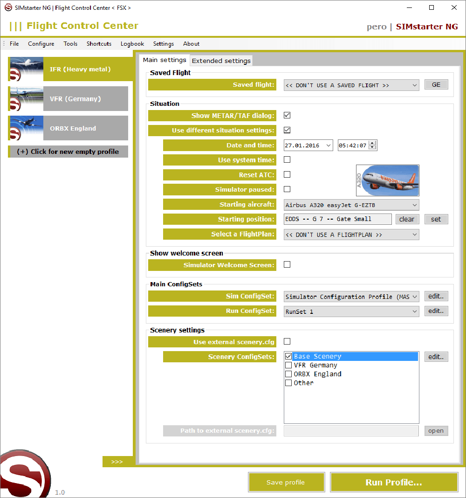Screen dimensions: 466x498
Task: Open the Logbook menu
Action: coord(132,44)
